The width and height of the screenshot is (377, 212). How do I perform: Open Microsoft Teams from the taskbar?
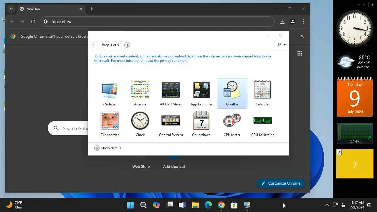click(182, 205)
